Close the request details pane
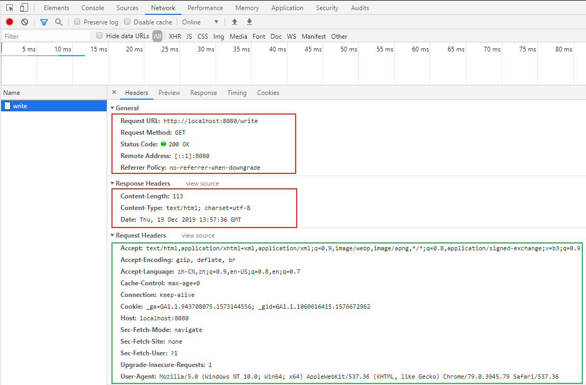 click(x=114, y=92)
